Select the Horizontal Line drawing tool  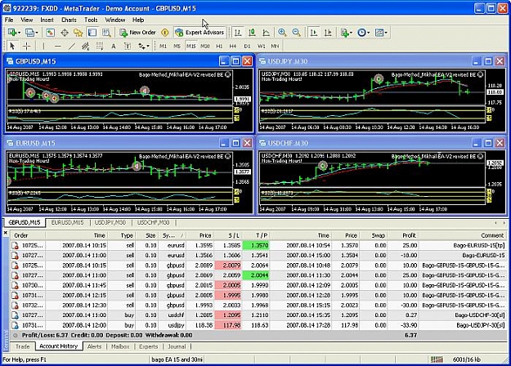tap(58, 46)
